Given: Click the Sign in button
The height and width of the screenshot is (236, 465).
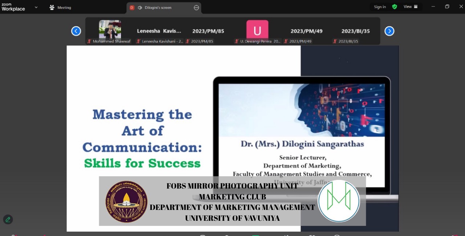Looking at the screenshot, I should click(380, 7).
